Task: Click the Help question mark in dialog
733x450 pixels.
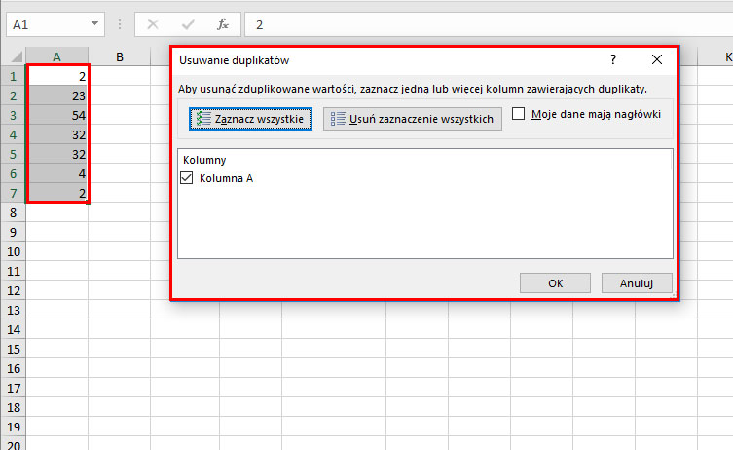Action: pos(613,60)
